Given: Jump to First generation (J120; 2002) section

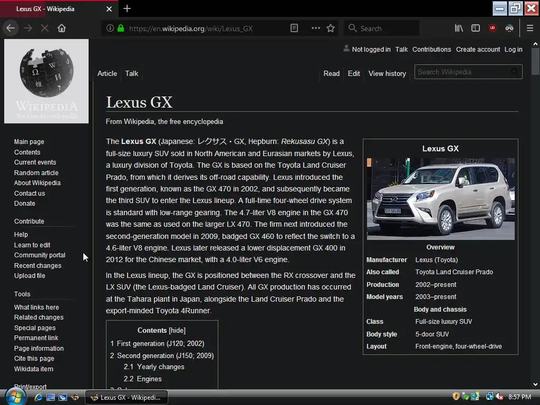Looking at the screenshot, I should 157,343.
